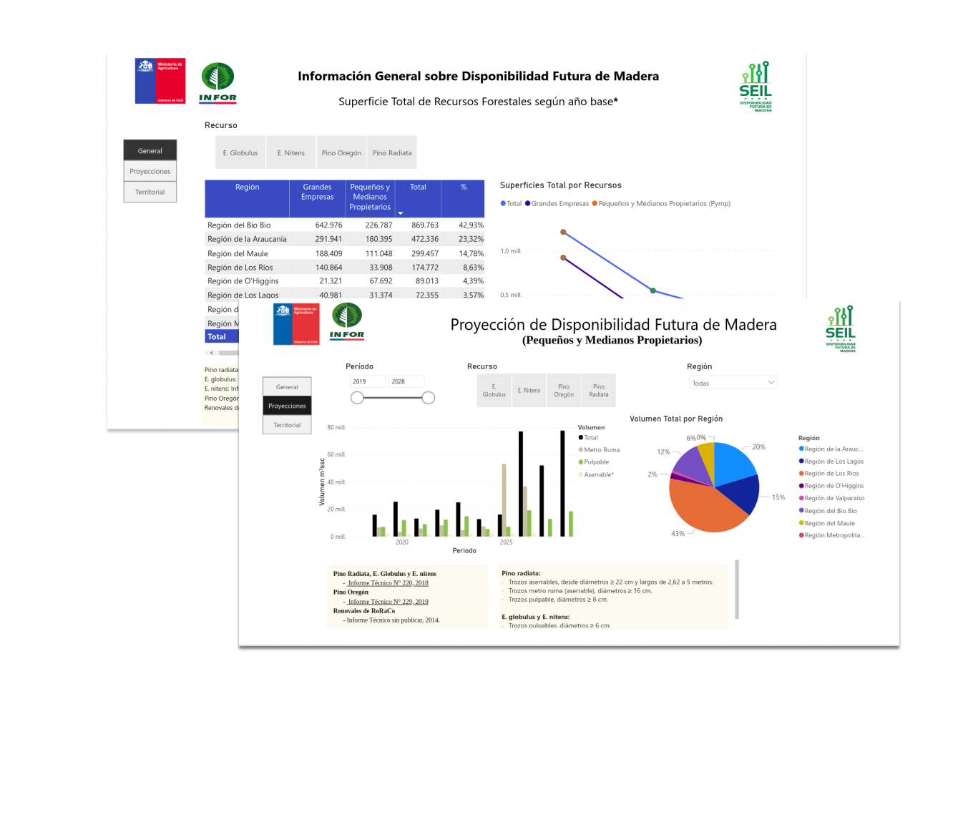Select Región de Valparaíso in pie legend
The height and width of the screenshot is (815, 968).
click(x=832, y=499)
